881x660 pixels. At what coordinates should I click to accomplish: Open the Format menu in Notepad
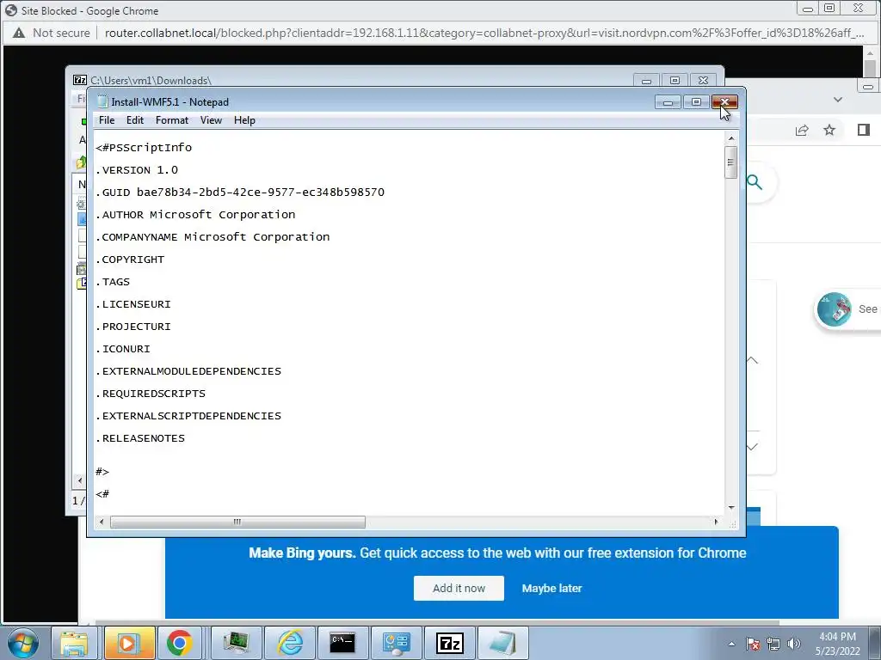(x=172, y=120)
